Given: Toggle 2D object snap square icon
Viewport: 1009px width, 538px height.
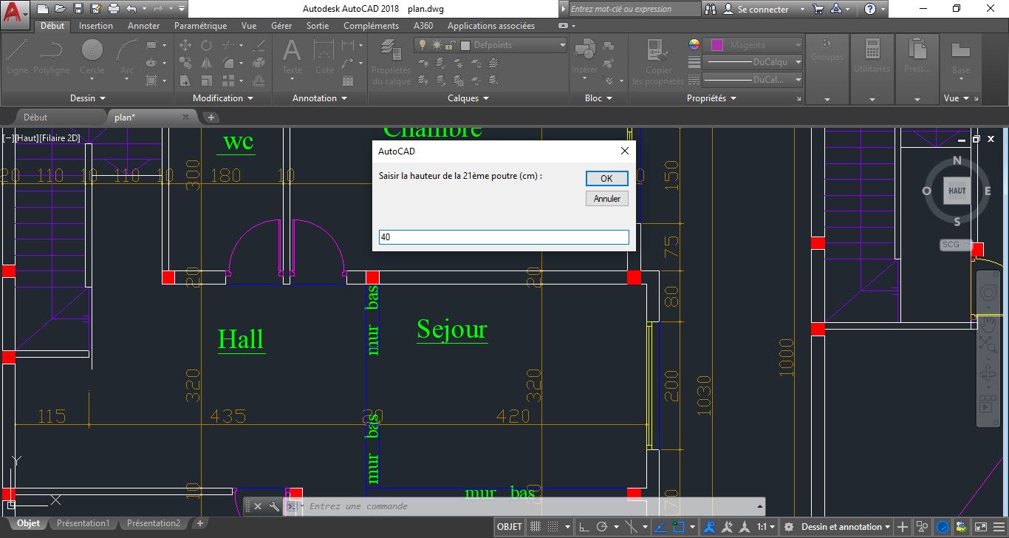Looking at the screenshot, I should point(679,527).
